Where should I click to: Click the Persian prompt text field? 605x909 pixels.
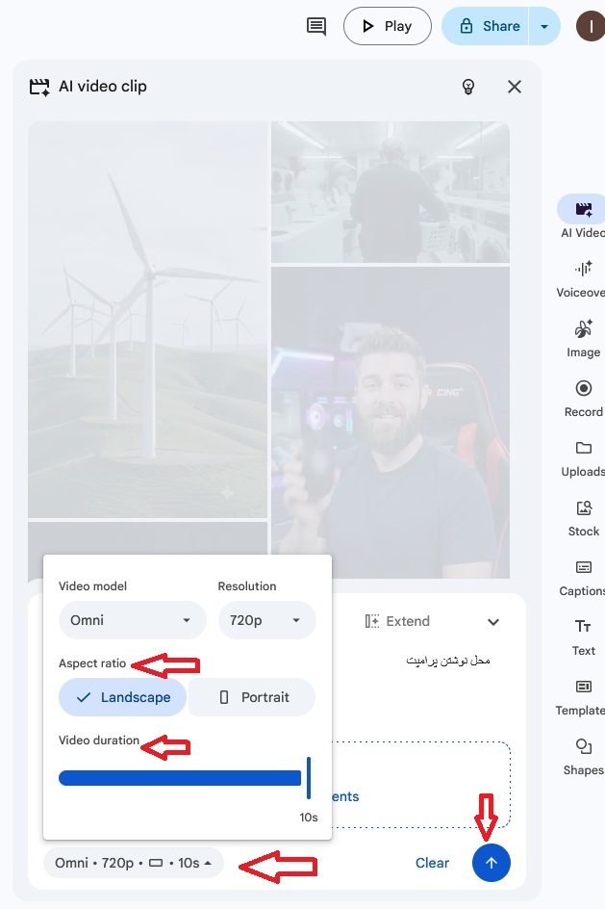(447, 661)
